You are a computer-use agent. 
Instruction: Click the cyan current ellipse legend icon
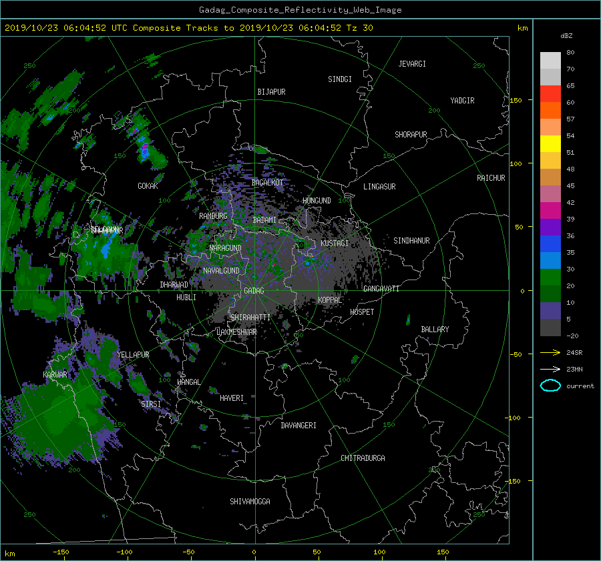tap(550, 386)
